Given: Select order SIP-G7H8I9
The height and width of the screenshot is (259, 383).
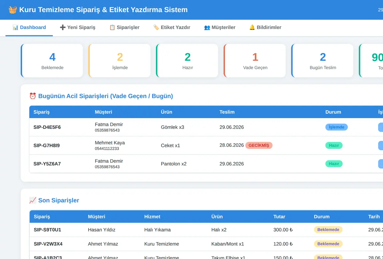Looking at the screenshot, I should pyautogui.click(x=47, y=146).
